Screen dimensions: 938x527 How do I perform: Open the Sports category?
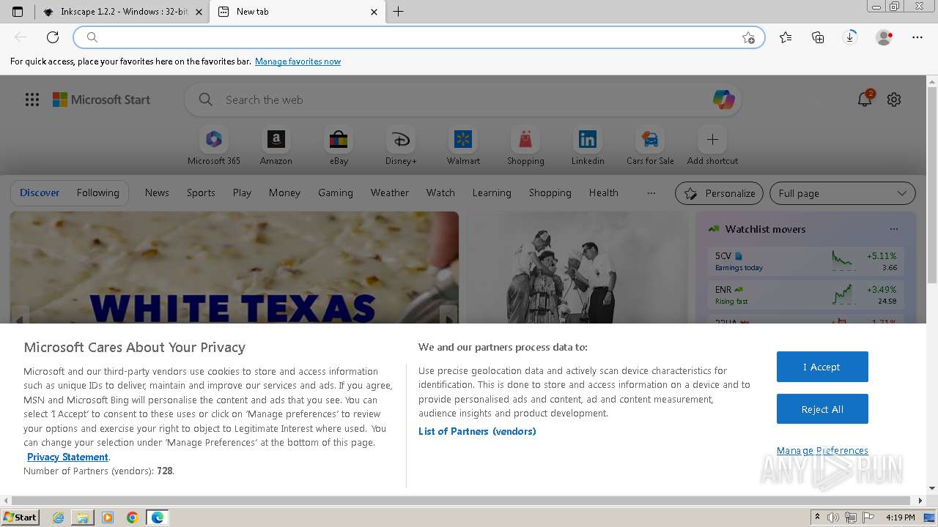[201, 193]
